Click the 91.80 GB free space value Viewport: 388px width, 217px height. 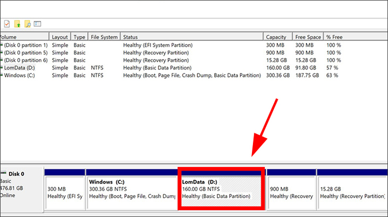tap(306, 68)
